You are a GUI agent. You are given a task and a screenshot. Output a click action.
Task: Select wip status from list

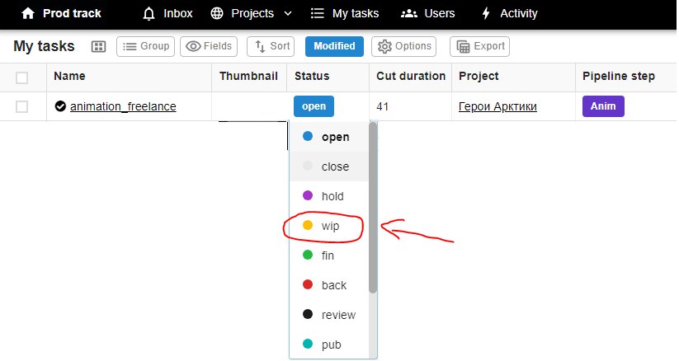coord(330,226)
